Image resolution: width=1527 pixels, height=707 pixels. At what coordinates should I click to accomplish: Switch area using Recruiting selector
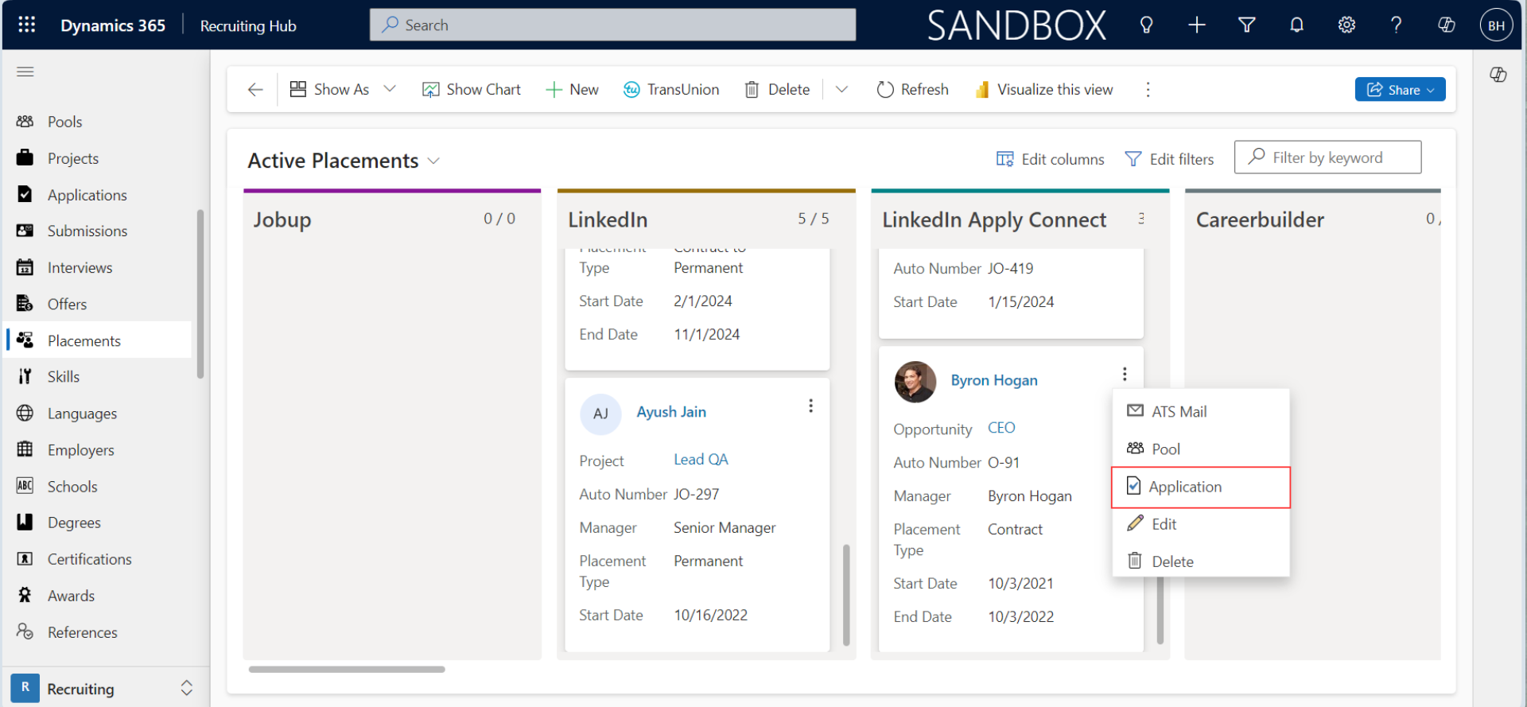point(103,689)
